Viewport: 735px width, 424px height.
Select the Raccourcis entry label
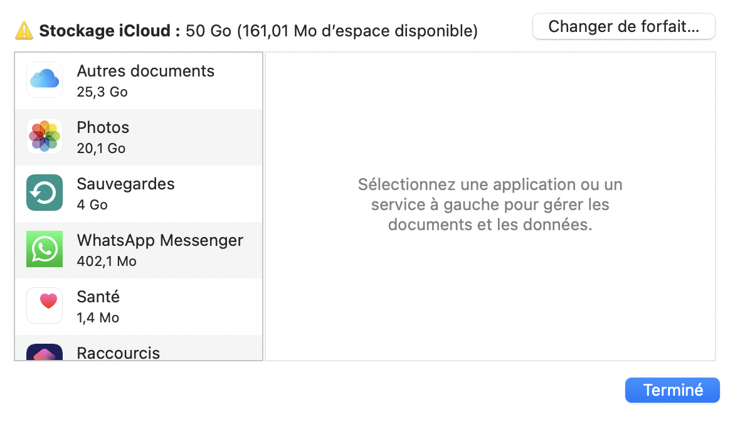click(x=118, y=353)
